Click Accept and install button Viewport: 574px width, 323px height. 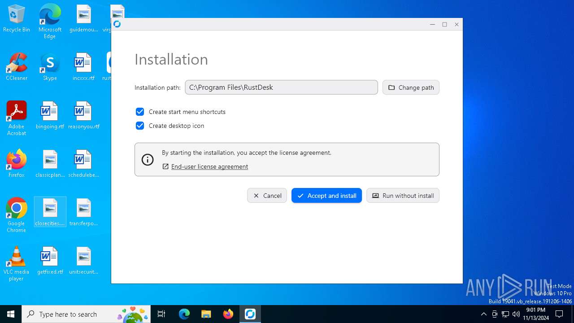tap(326, 196)
